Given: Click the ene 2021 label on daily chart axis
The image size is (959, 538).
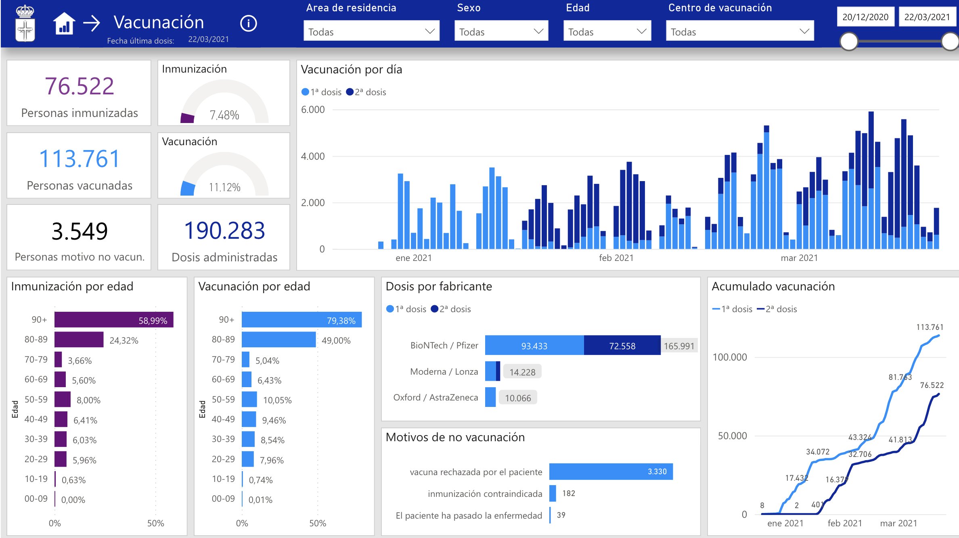Looking at the screenshot, I should point(414,258).
